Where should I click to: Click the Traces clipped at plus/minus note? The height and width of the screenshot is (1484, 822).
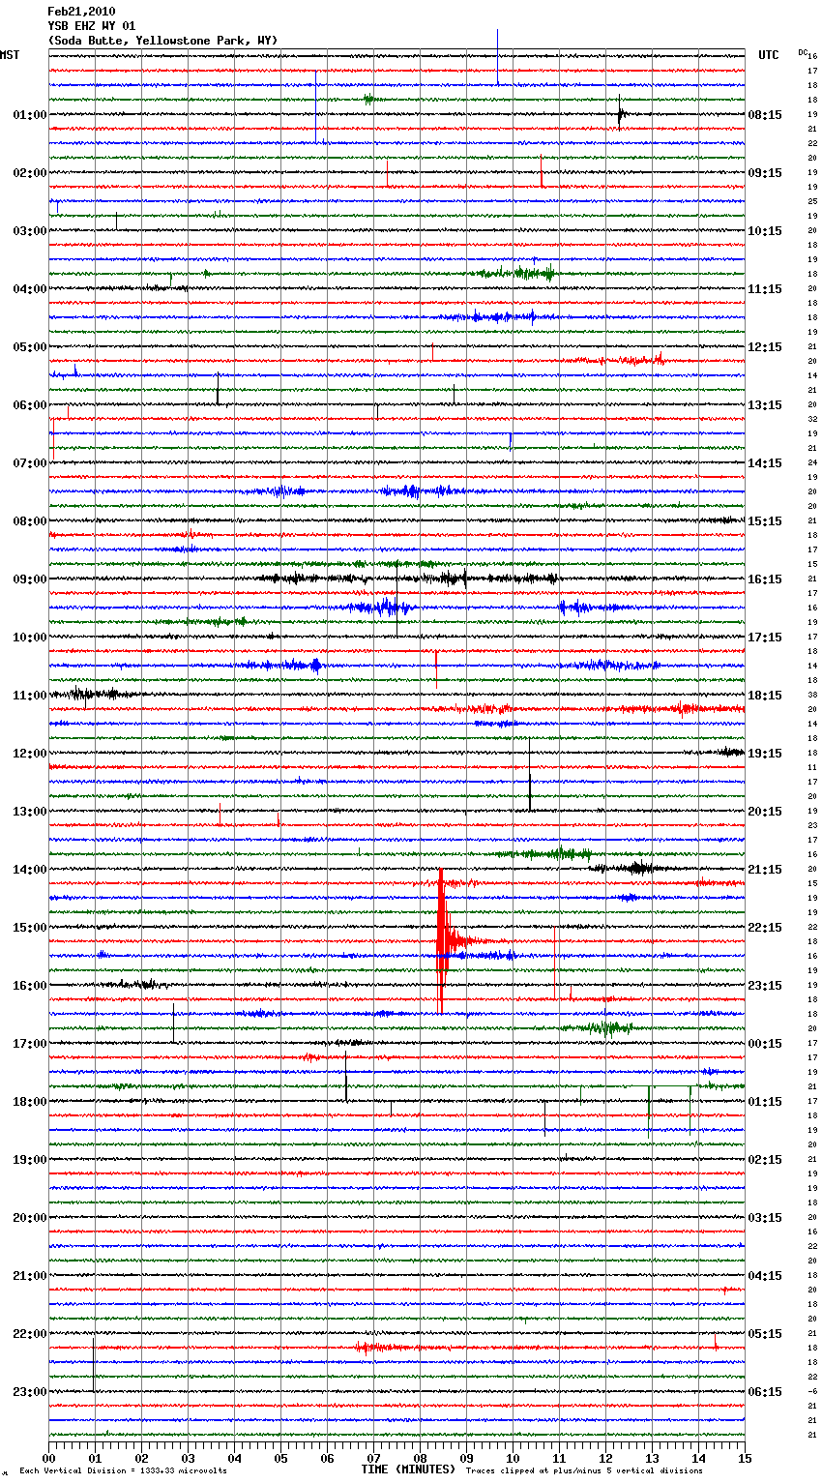click(584, 1471)
